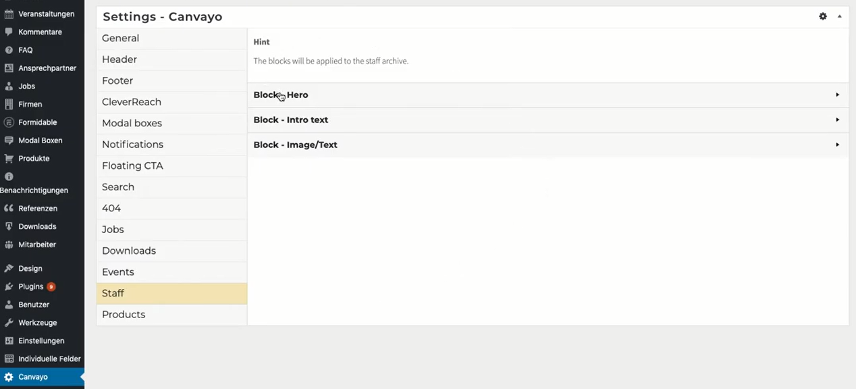Click the Produkte shopping cart icon
Screen dimensions: 856x389
9,159
